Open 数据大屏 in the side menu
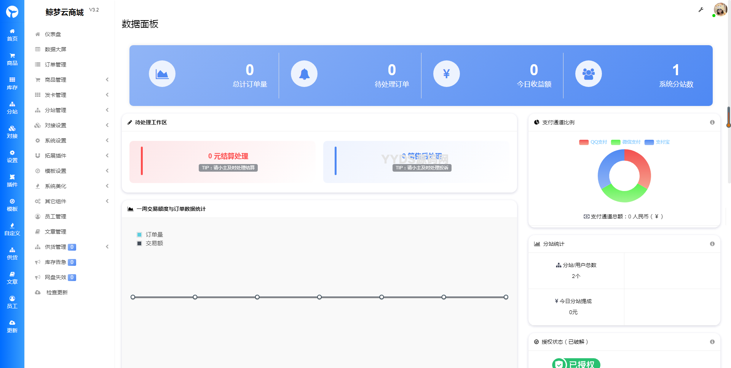The width and height of the screenshot is (731, 368). click(56, 49)
